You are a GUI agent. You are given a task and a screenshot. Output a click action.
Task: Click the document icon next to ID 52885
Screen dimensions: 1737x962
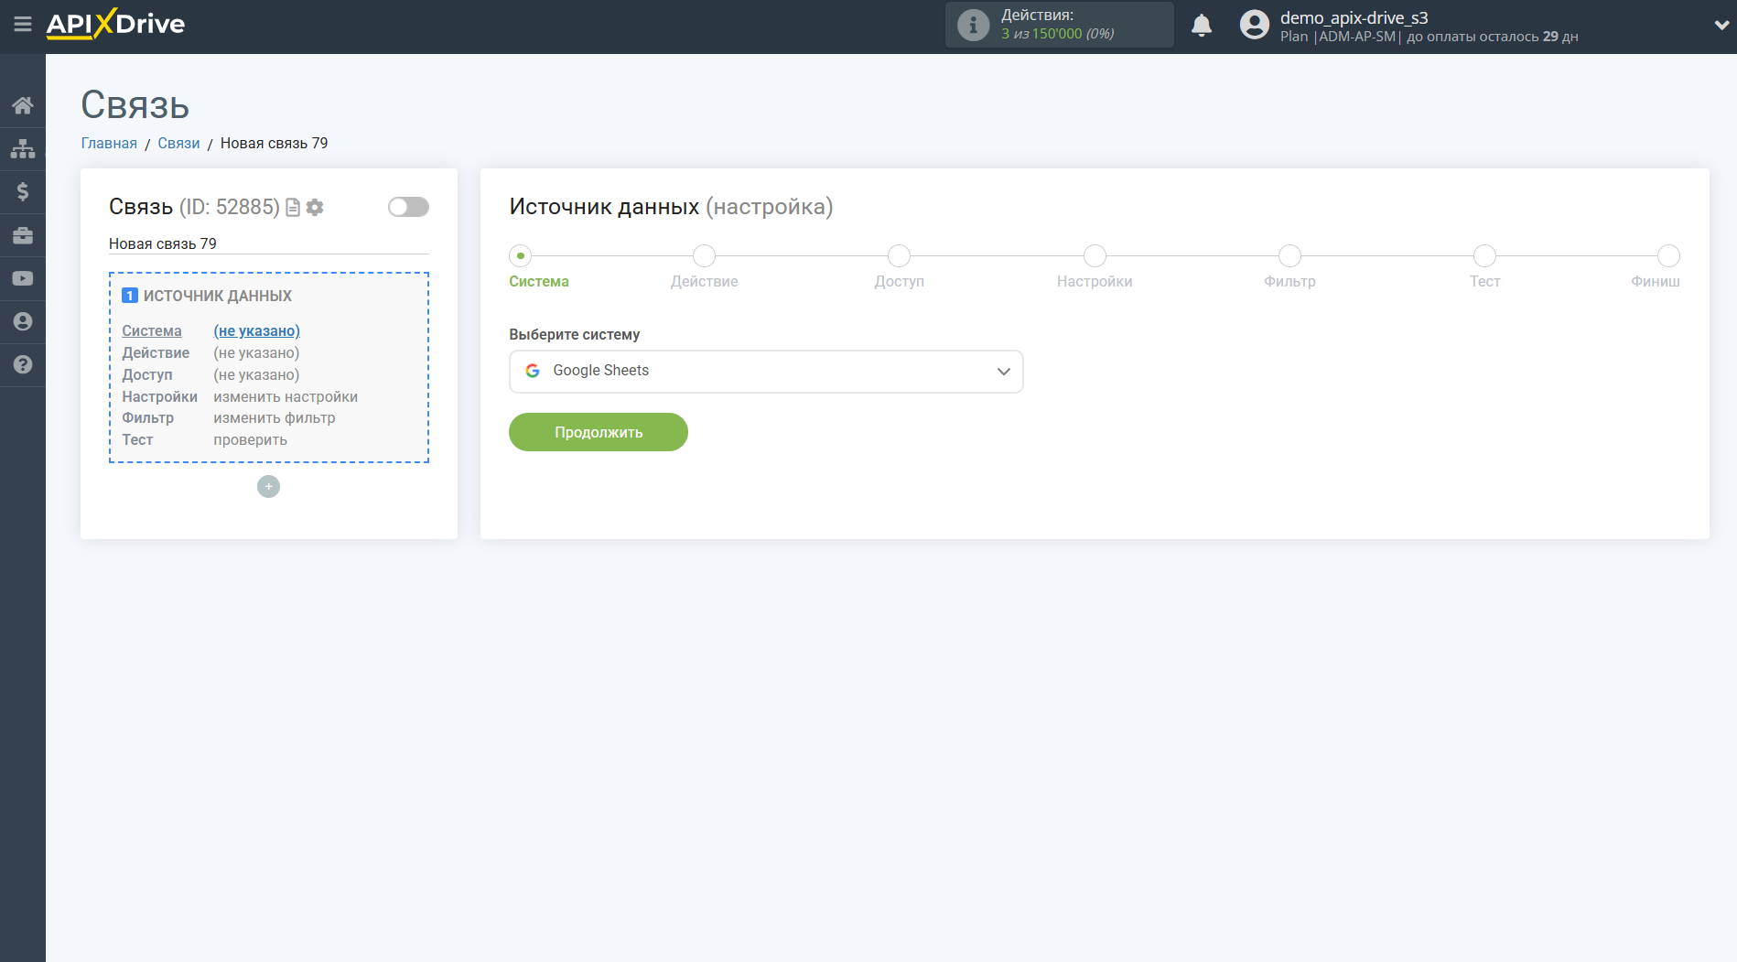tap(292, 207)
